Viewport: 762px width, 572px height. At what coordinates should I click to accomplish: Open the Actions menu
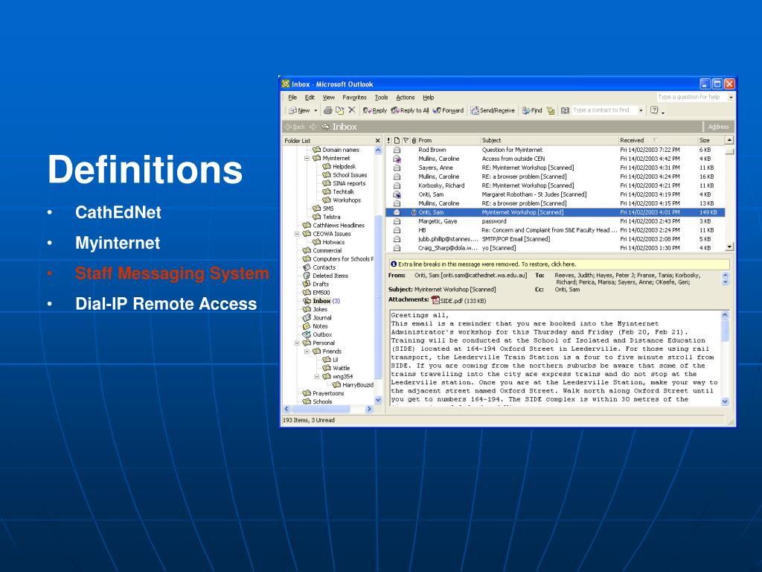click(x=406, y=98)
